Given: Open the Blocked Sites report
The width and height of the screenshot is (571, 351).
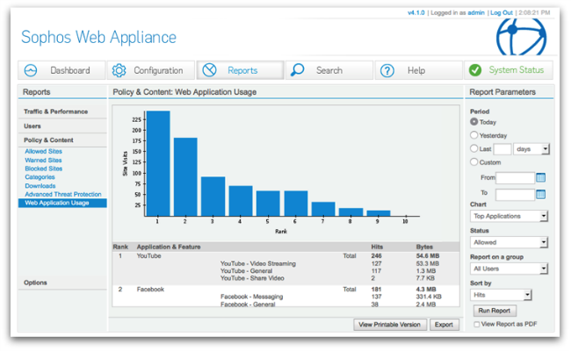Looking at the screenshot, I should [44, 168].
